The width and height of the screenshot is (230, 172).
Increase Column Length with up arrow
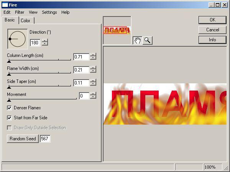point(93,55)
